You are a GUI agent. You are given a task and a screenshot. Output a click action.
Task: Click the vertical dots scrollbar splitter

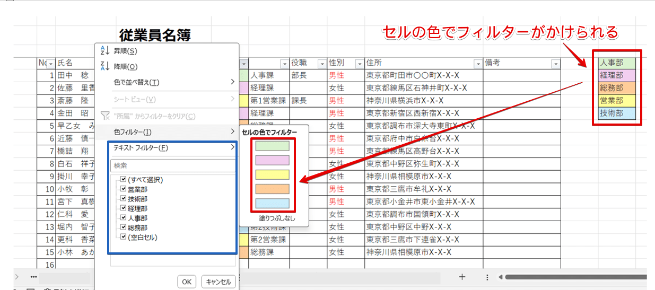tap(487, 277)
